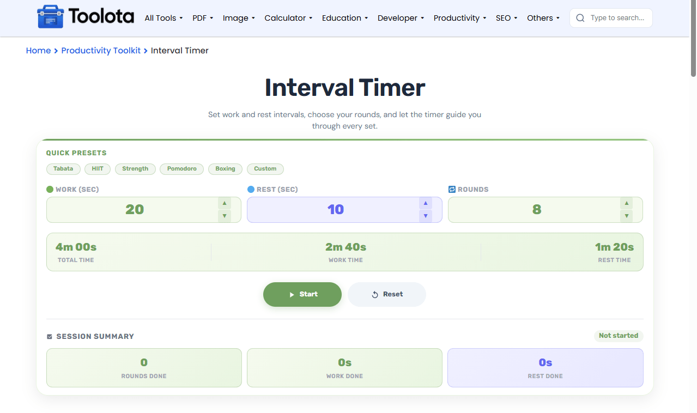697x413 pixels.
Task: Click the 1m 20s rest time value
Action: point(614,247)
